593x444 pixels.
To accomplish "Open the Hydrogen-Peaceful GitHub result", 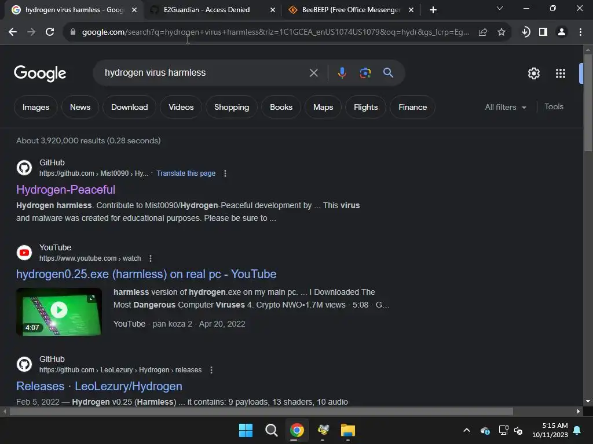I will click(66, 190).
